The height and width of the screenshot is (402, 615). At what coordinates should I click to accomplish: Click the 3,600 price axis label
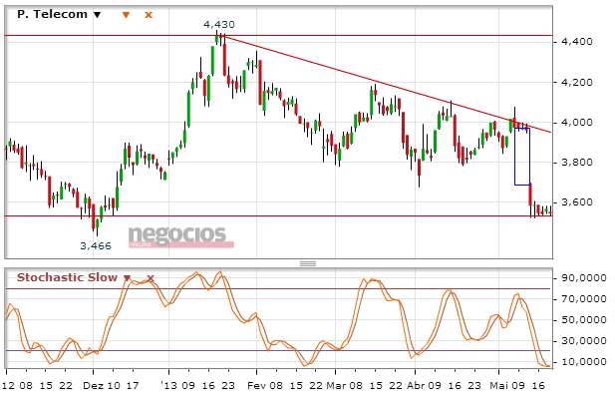pyautogui.click(x=577, y=202)
